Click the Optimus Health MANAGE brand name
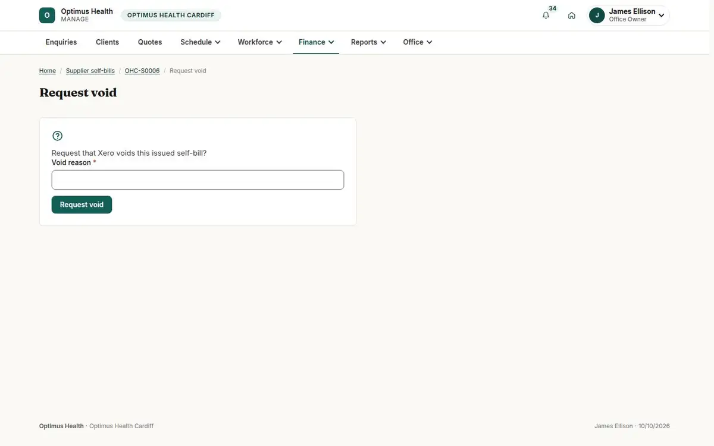 point(87,15)
